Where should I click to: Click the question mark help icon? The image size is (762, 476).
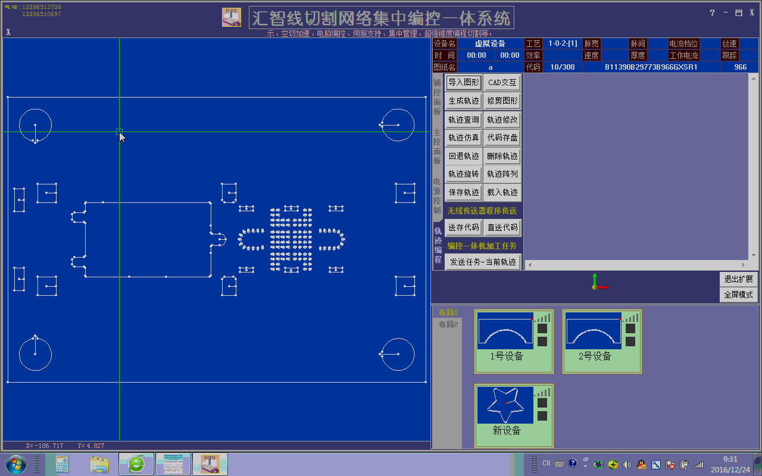712,13
